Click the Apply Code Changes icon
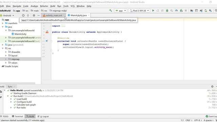 [x=162, y=11]
